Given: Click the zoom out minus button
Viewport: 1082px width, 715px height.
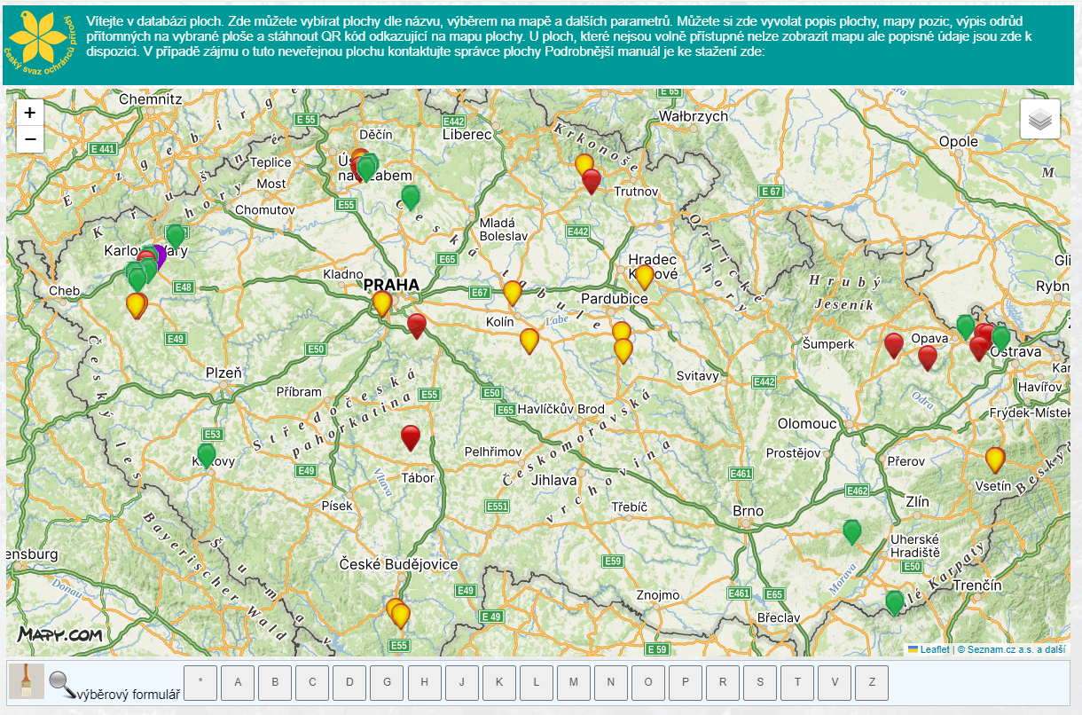Looking at the screenshot, I should 30,139.
